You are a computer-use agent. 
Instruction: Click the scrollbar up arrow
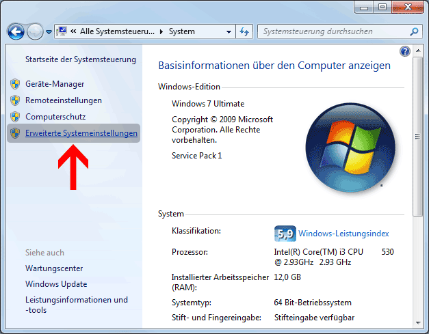tap(418, 51)
